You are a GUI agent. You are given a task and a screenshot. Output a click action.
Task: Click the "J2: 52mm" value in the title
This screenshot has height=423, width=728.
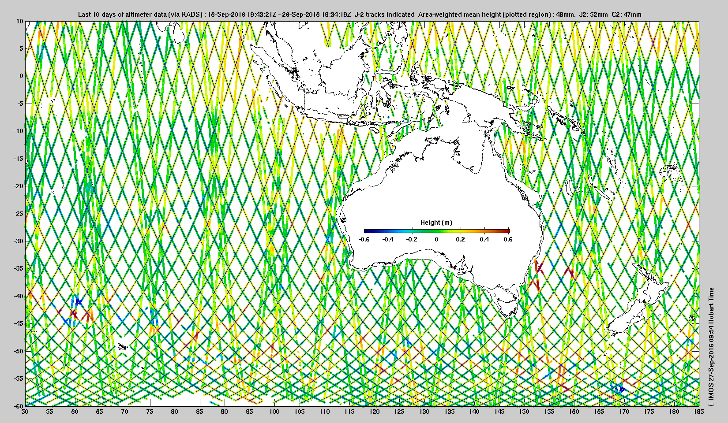(593, 15)
